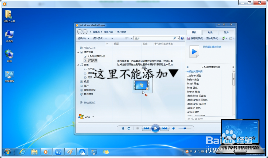Click 播放列表 in the breadcrumb

(x=108, y=32)
